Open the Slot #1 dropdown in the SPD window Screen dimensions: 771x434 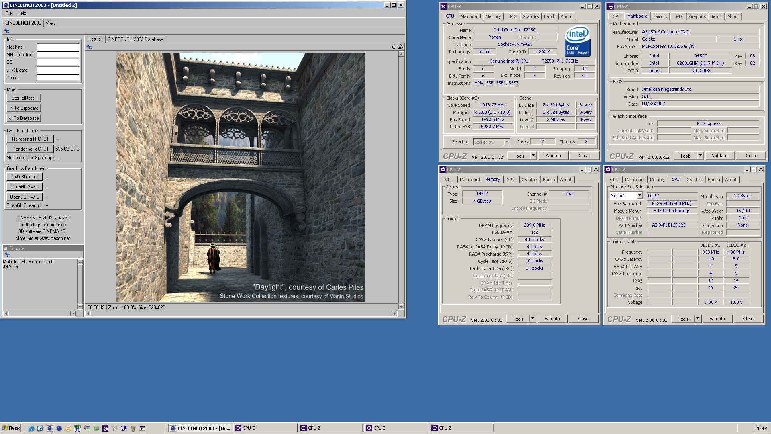click(x=640, y=196)
